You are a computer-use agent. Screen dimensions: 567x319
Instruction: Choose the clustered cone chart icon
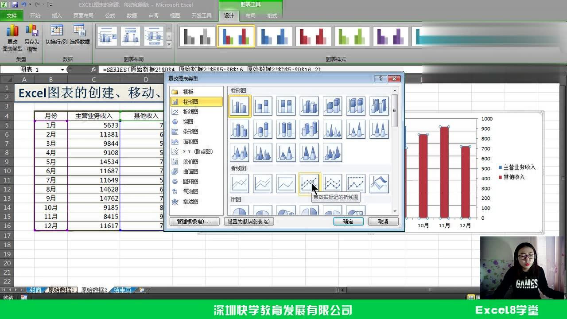click(333, 129)
